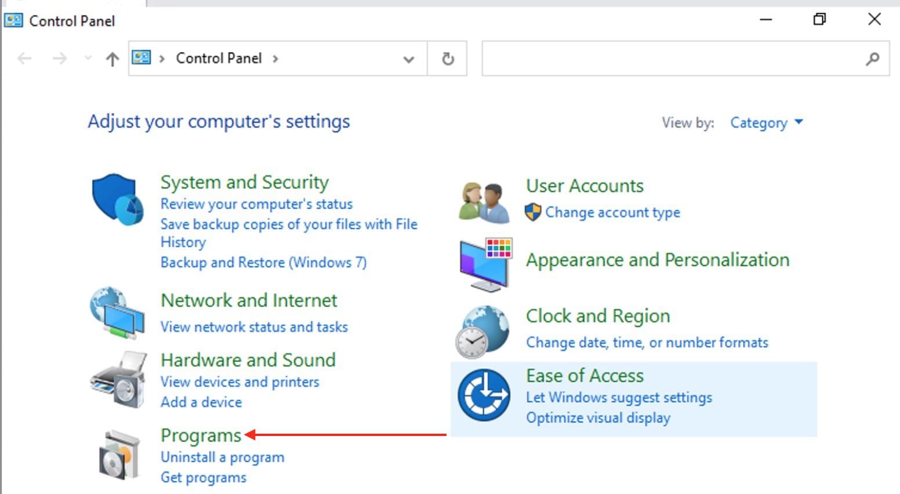Click the Hardware and Sound printer icon
The height and width of the screenshot is (494, 900).
click(118, 380)
